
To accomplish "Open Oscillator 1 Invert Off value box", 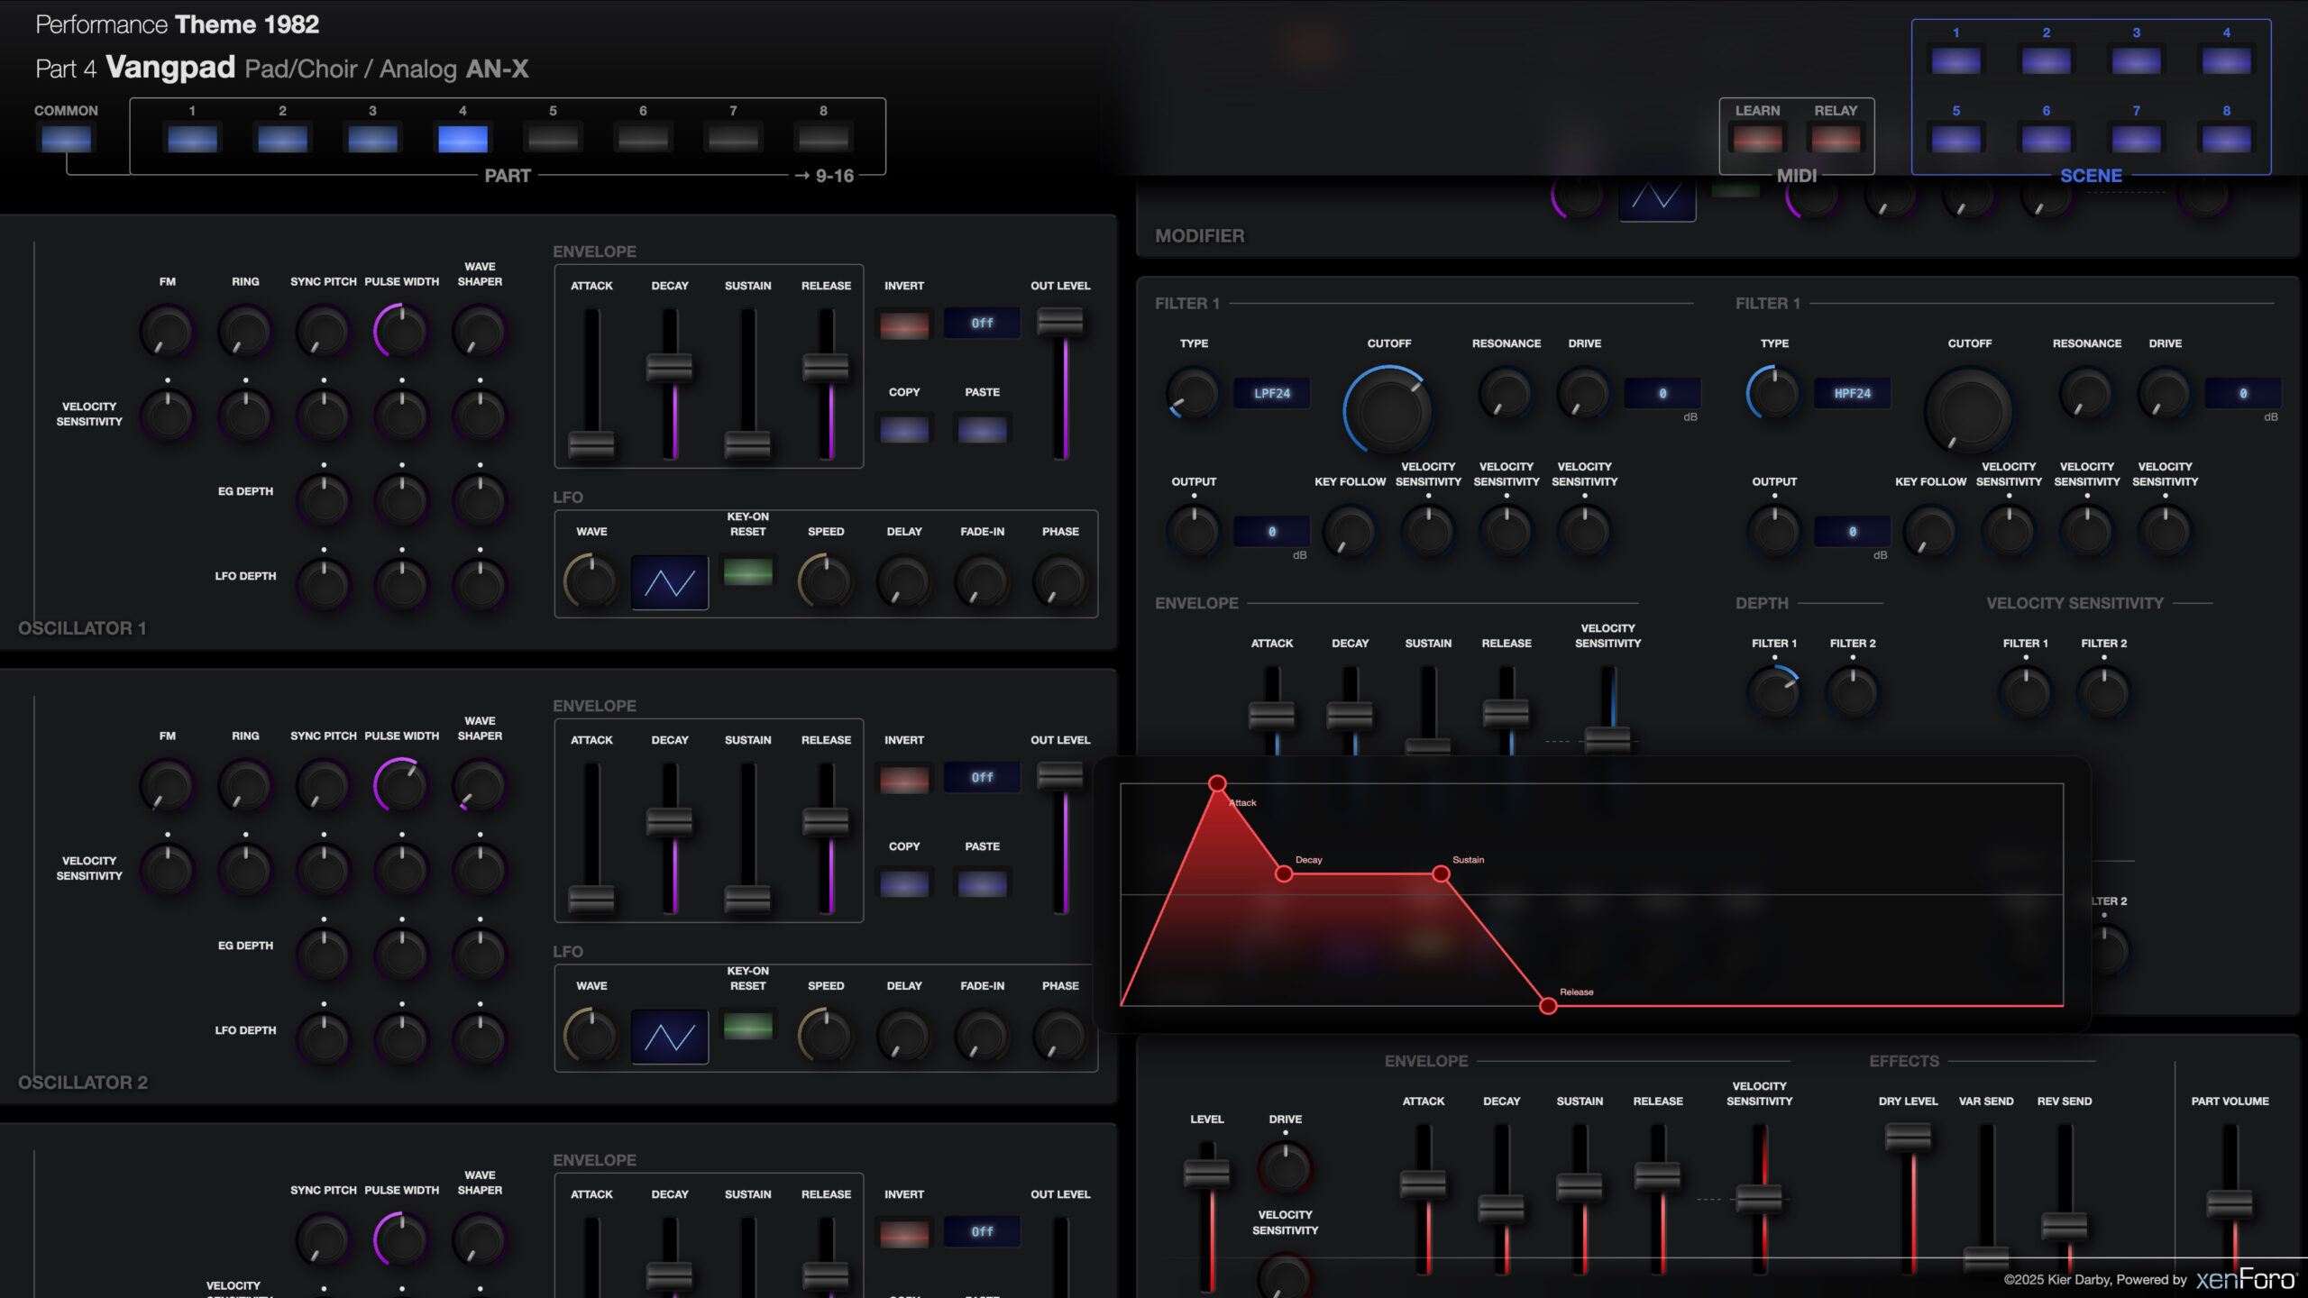I will [x=982, y=323].
